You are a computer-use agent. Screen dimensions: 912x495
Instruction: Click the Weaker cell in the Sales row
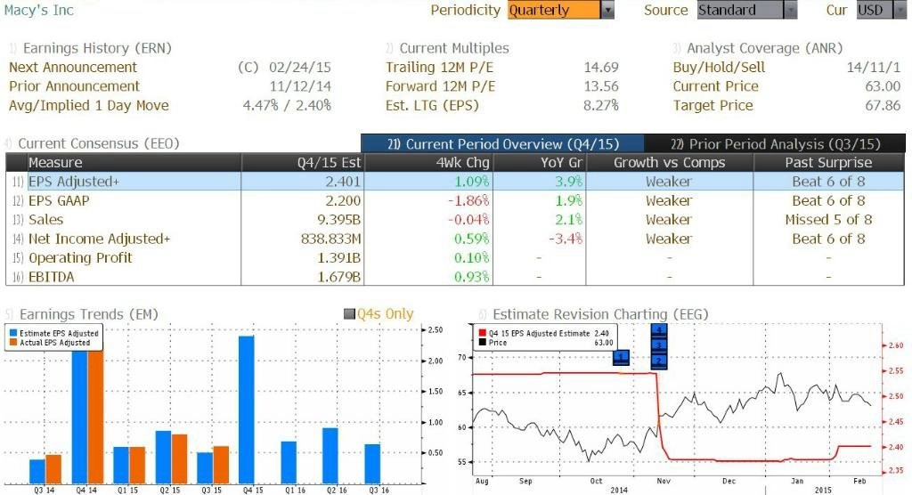pos(669,220)
